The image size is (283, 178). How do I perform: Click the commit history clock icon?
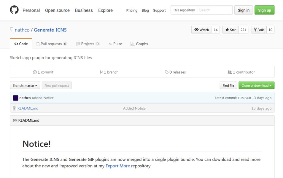[x=35, y=72]
